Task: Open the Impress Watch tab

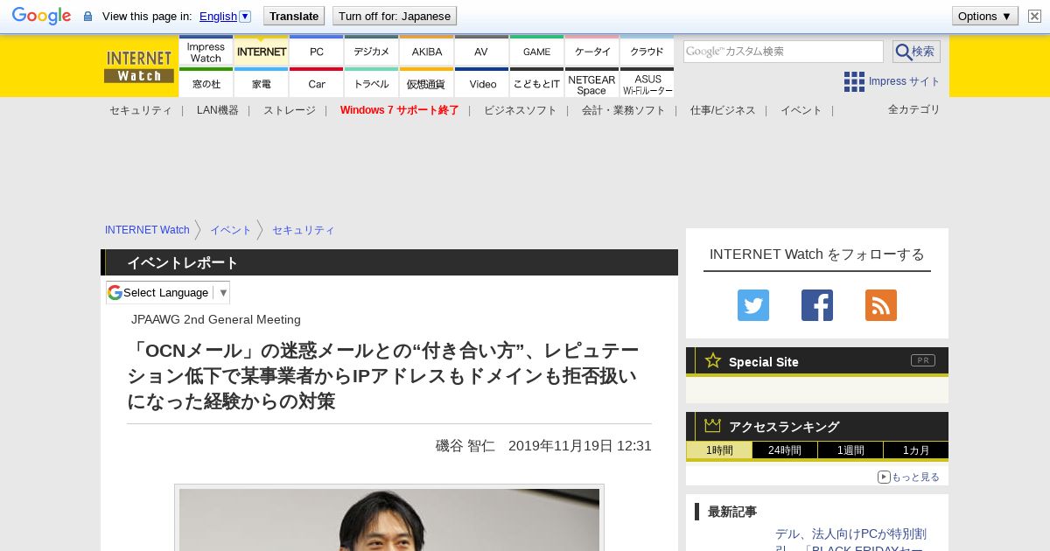Action: point(206,52)
